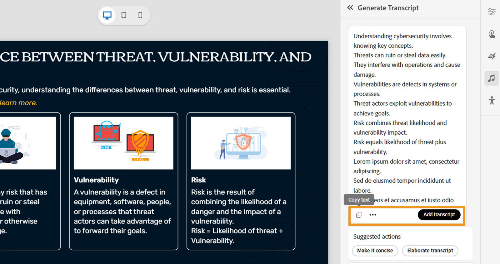Select the Vulnerability card image
This screenshot has width=500, height=264.
click(x=123, y=143)
